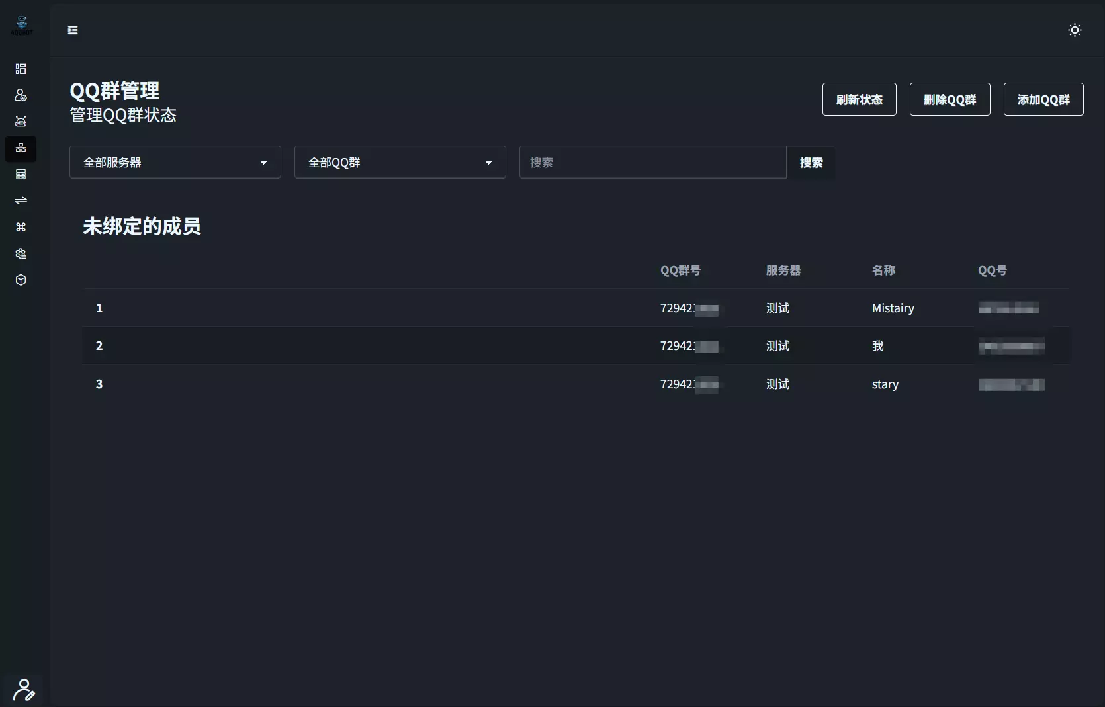1105x707 pixels.
Task: Expand the 全部QQ群 dropdown
Action: (x=400, y=162)
